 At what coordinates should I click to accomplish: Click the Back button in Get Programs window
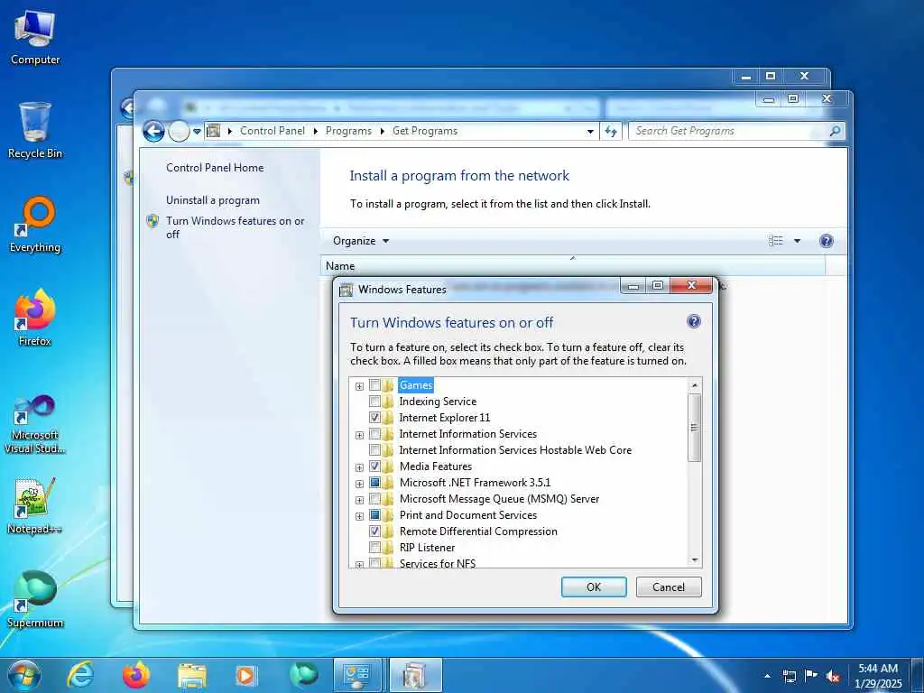point(153,131)
